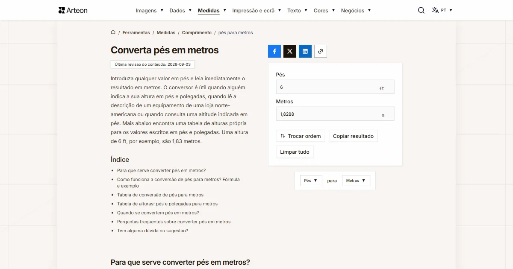Open the Texto menu

tap(294, 11)
